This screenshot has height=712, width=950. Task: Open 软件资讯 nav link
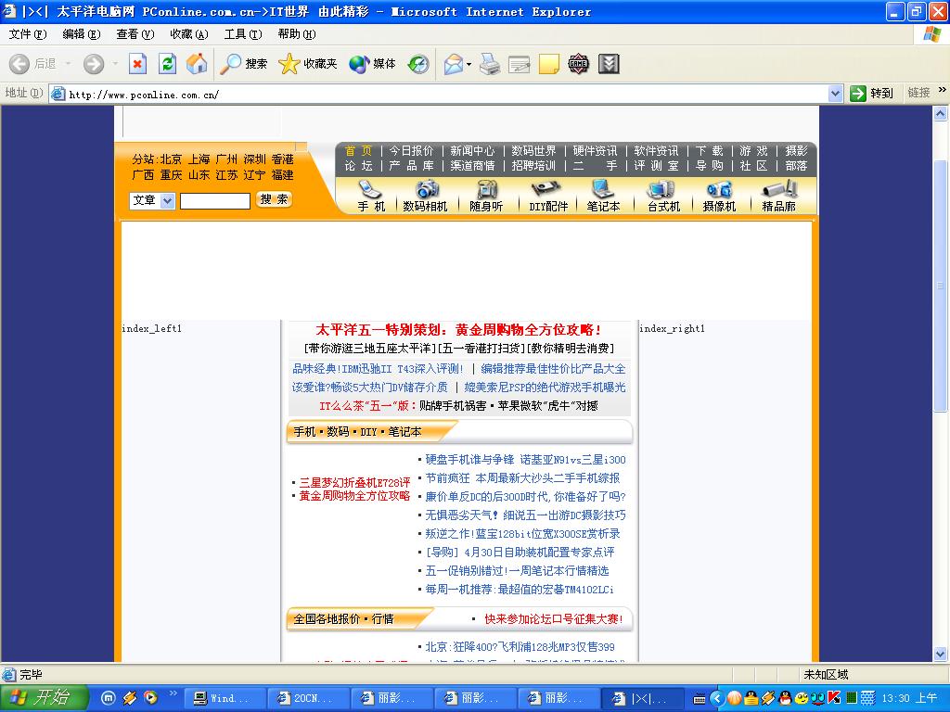tap(656, 151)
